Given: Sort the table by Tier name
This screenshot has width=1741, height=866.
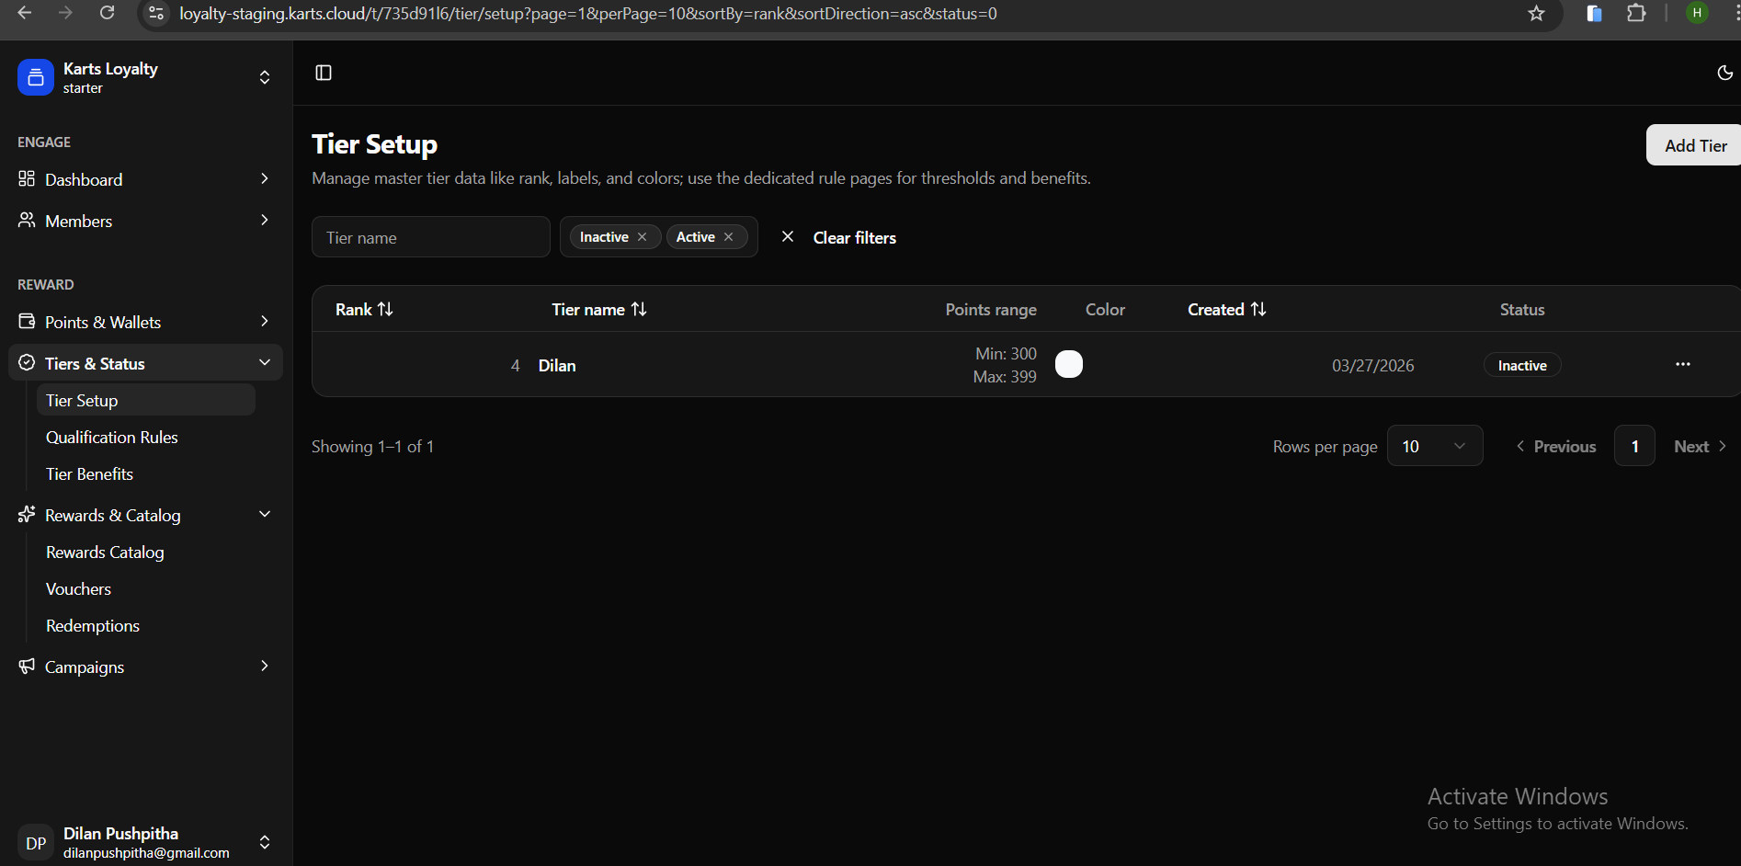Looking at the screenshot, I should click(x=598, y=310).
